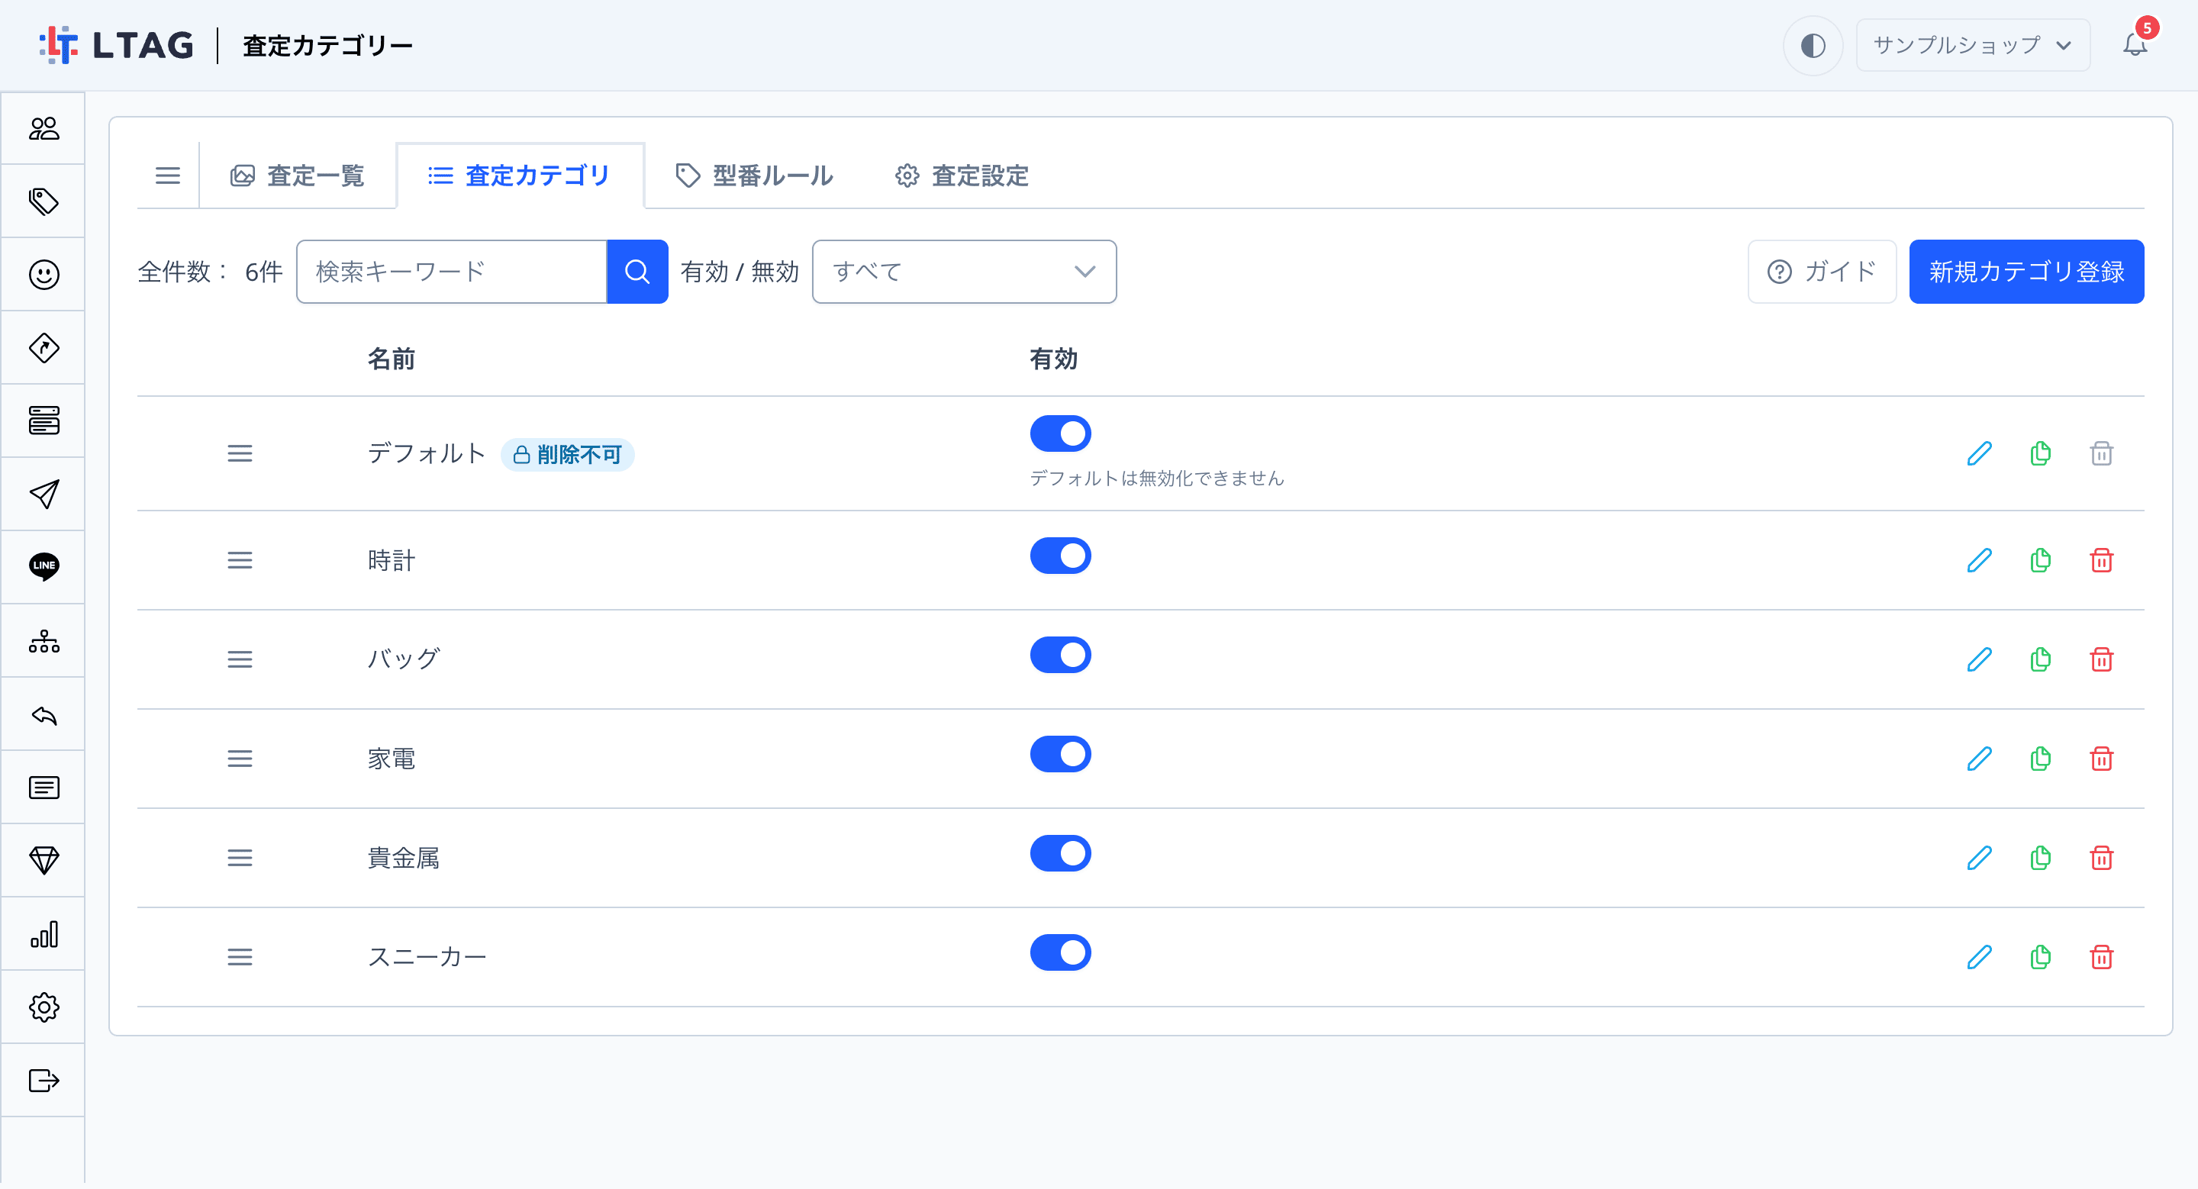
Task: Switch off the 家電 enabled toggle
Action: pos(1061,754)
